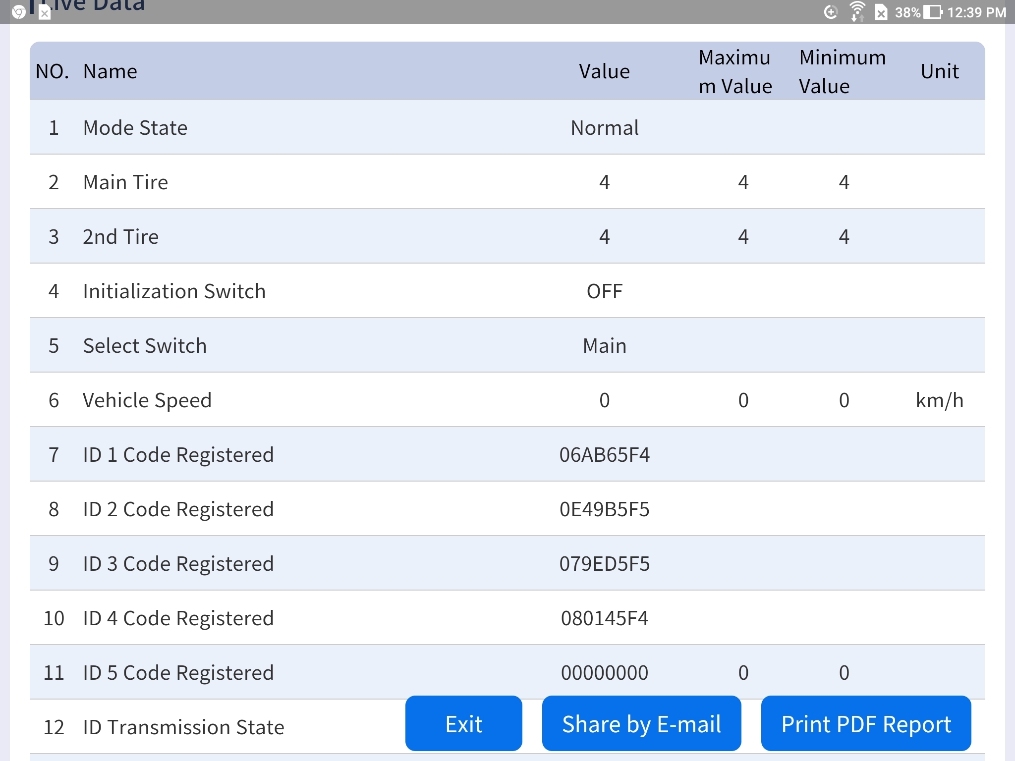Select ID Transmission State row

click(183, 727)
